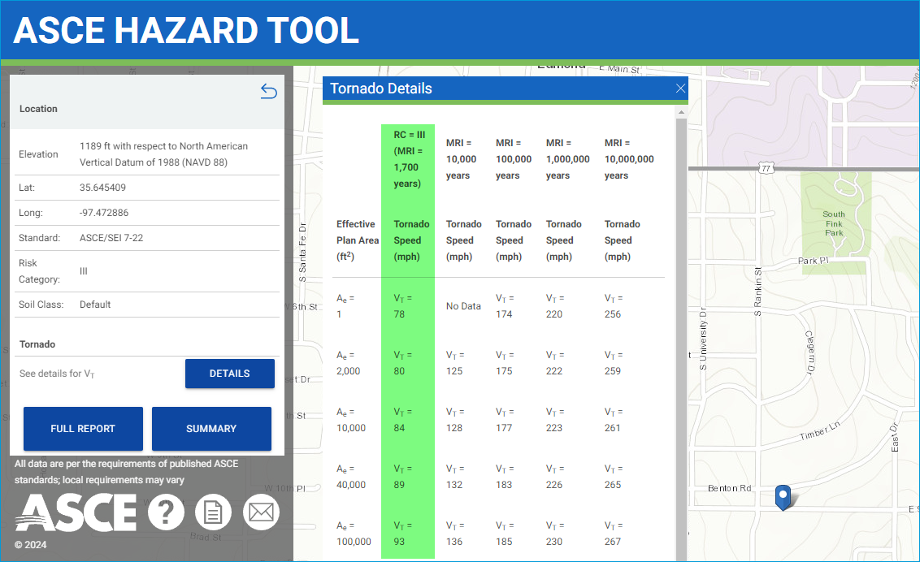Select the green RC = III column header
The width and height of the screenshot is (920, 562).
click(x=408, y=159)
